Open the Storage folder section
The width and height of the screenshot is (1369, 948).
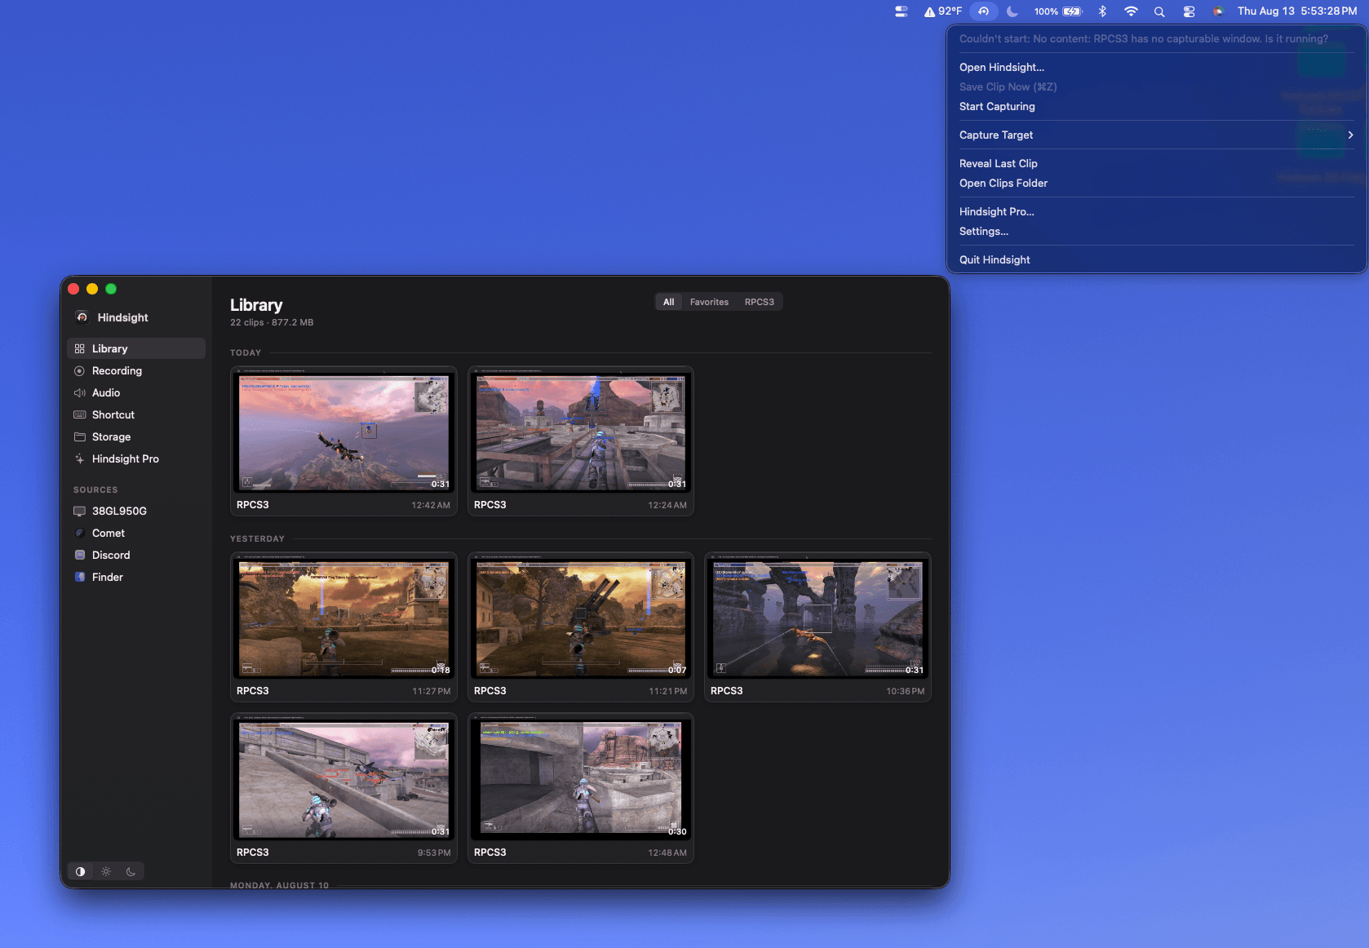[135, 436]
